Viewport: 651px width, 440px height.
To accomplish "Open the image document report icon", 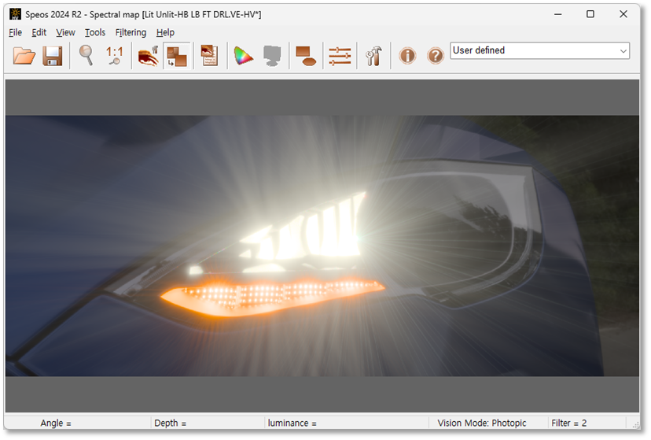I will click(209, 55).
